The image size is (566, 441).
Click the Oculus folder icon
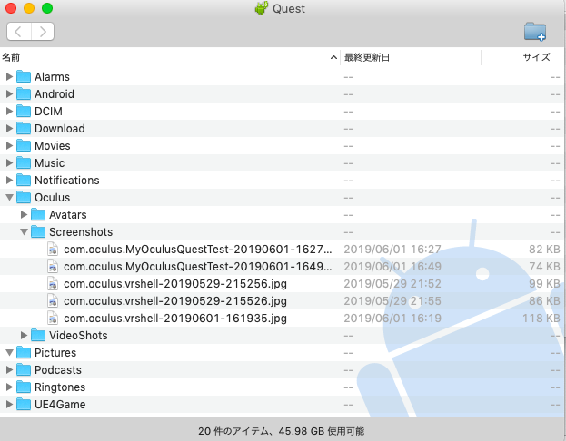24,197
